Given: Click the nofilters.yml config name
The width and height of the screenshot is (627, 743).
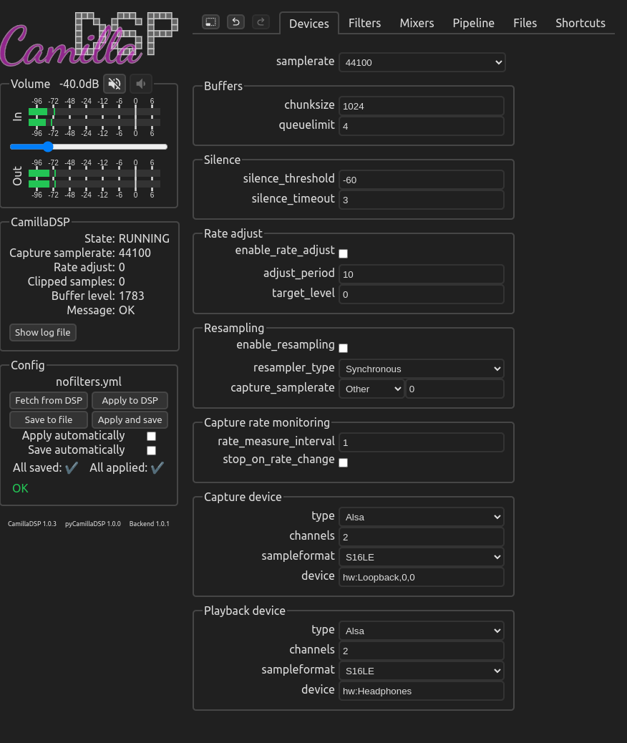Looking at the screenshot, I should 89,382.
